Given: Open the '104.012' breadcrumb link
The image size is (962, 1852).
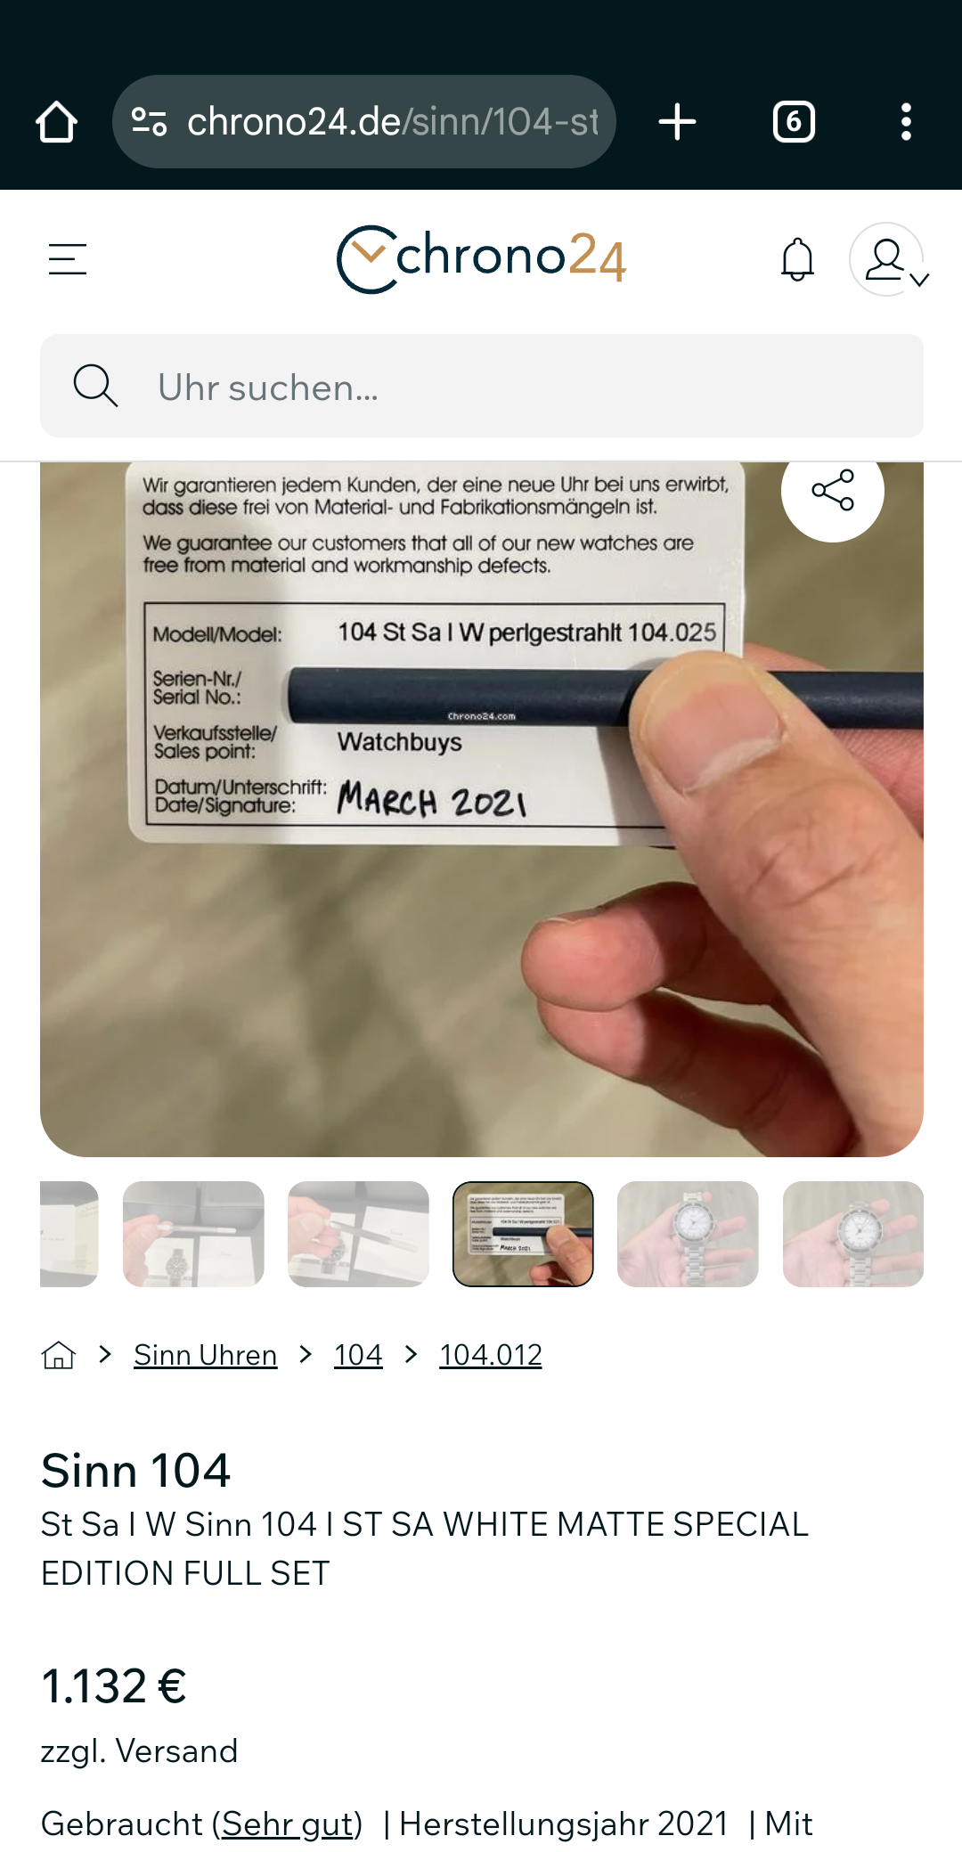Looking at the screenshot, I should click(x=491, y=1355).
